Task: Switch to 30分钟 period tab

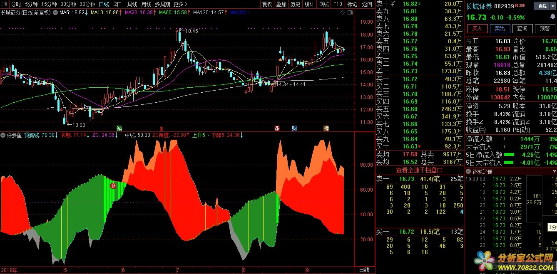Action: 68,4
